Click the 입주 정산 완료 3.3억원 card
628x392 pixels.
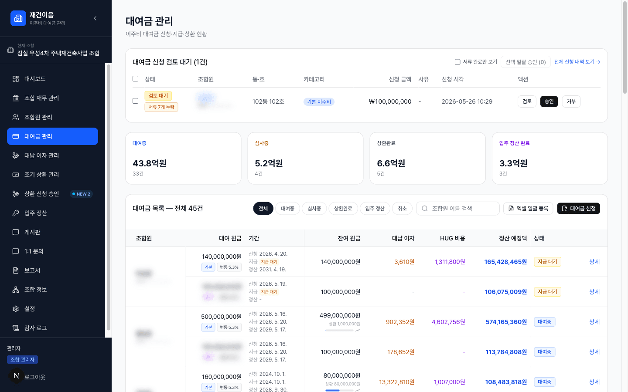pyautogui.click(x=550, y=159)
